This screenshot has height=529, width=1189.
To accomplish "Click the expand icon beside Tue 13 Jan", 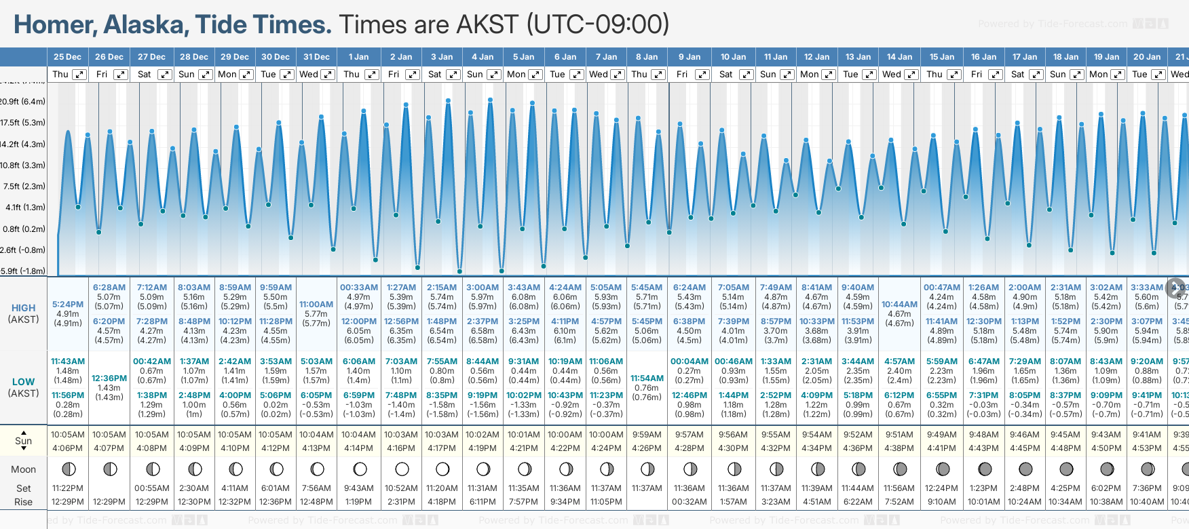I will [x=869, y=75].
